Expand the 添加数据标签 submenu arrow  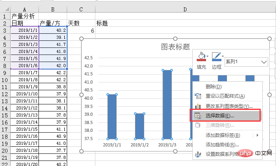point(257,135)
